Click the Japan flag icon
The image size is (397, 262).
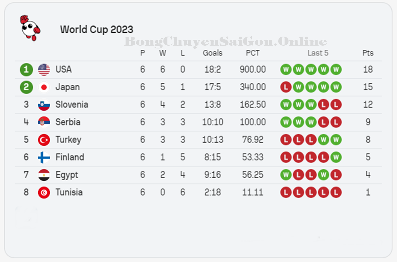tap(44, 87)
